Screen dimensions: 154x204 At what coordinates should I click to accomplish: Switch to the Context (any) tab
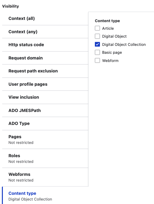[45, 32]
